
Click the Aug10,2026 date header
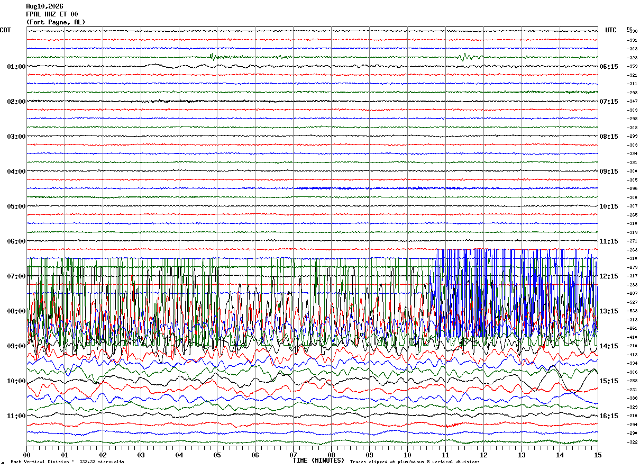click(x=44, y=6)
